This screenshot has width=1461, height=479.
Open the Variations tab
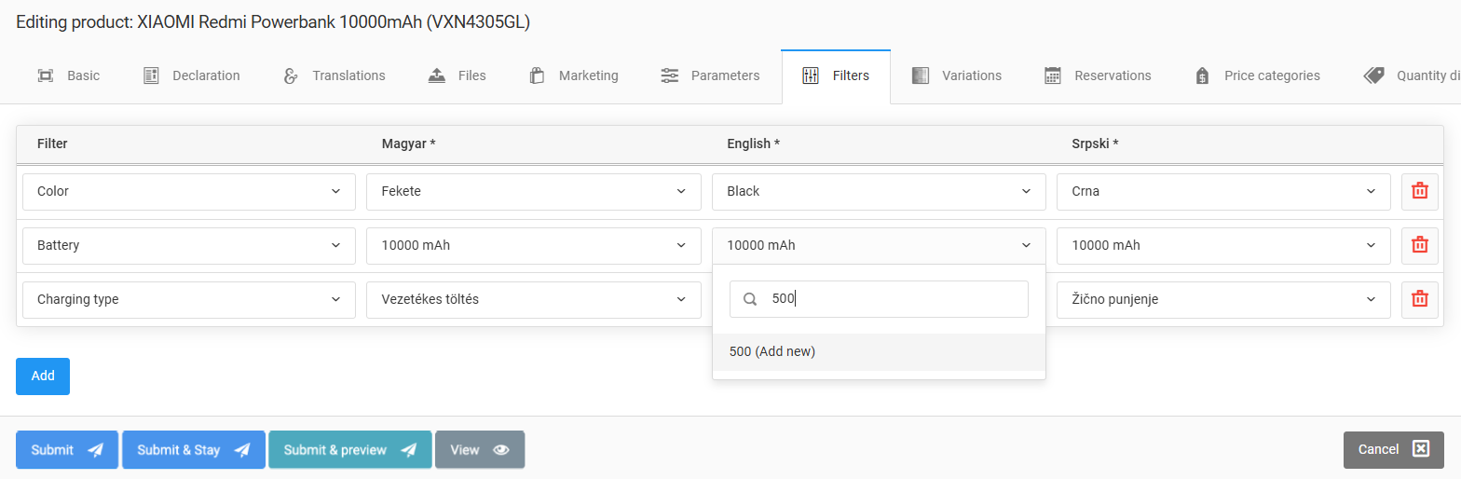957,75
